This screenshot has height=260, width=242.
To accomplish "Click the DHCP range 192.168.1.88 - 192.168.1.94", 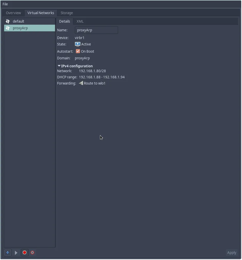I will 102,77.
